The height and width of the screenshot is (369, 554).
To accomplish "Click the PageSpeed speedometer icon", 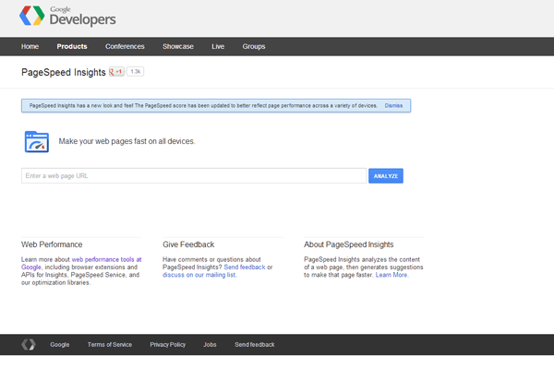I will [37, 141].
